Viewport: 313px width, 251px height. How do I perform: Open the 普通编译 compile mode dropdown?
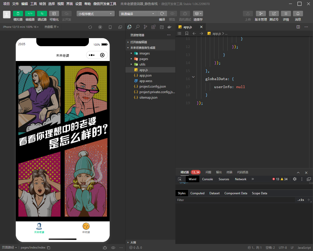(x=137, y=14)
